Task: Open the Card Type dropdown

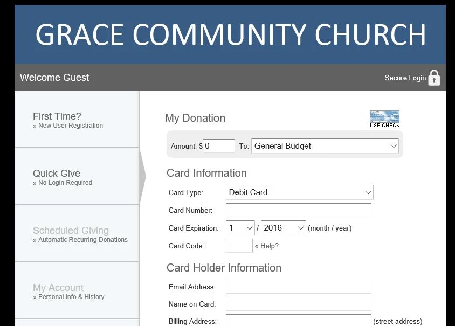Action: point(299,192)
